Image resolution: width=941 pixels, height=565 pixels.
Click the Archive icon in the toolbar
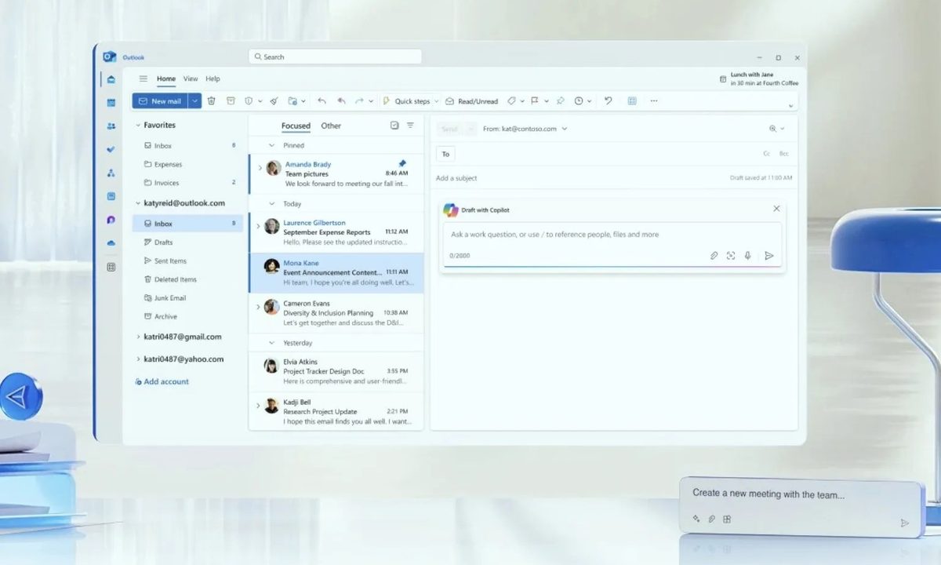[x=231, y=101]
